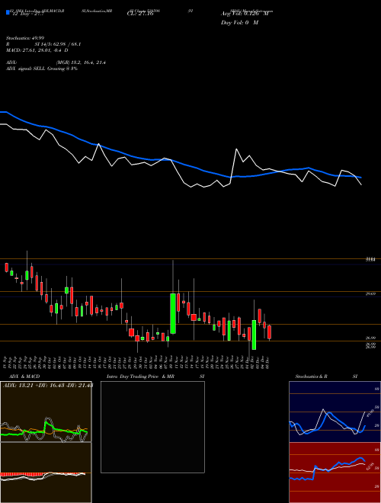Click the 'CL: 27.16' close value
The image size is (381, 503).
(x=140, y=14)
